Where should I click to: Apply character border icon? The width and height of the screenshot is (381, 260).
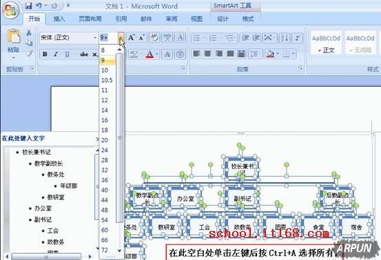(x=180, y=38)
